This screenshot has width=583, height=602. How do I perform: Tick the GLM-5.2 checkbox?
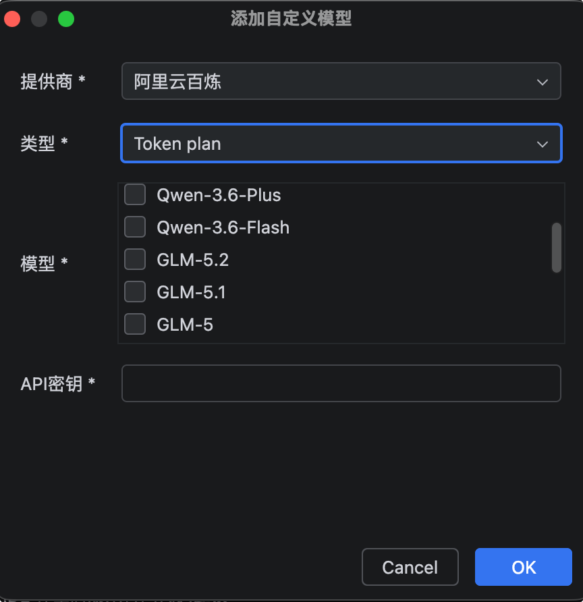pyautogui.click(x=135, y=259)
